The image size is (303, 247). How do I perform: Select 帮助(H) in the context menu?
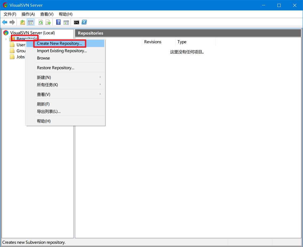point(65,121)
